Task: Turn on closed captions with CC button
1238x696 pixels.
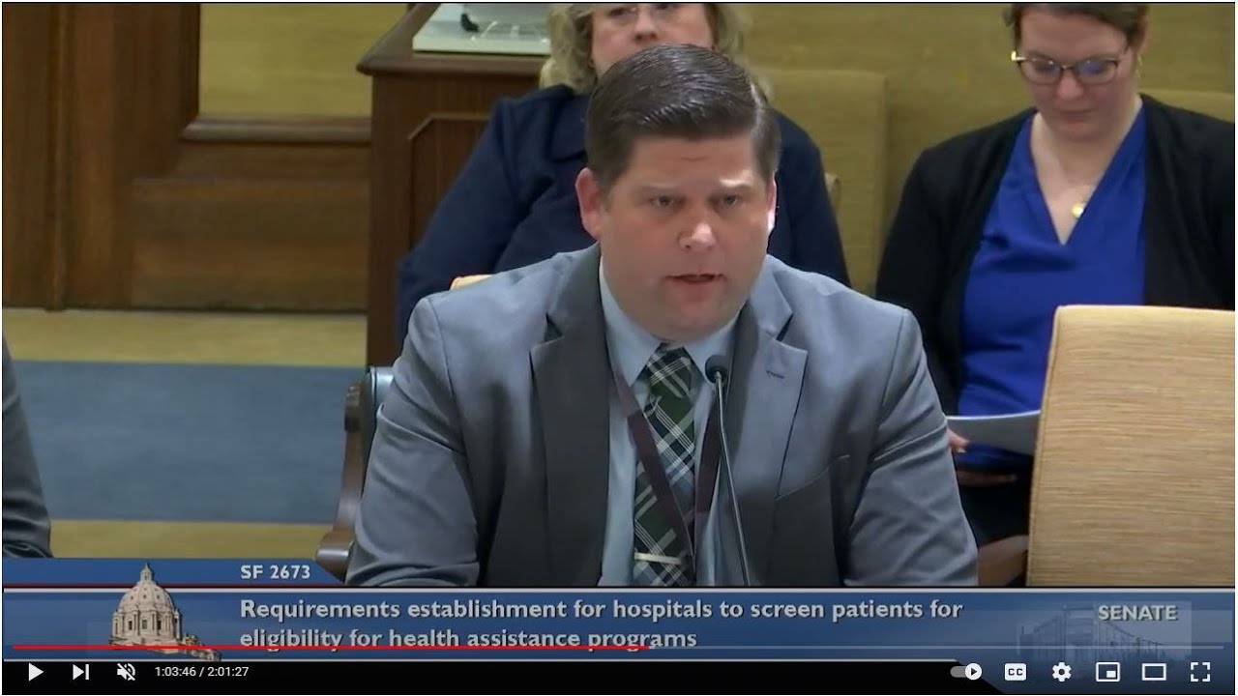Action: tap(1015, 672)
